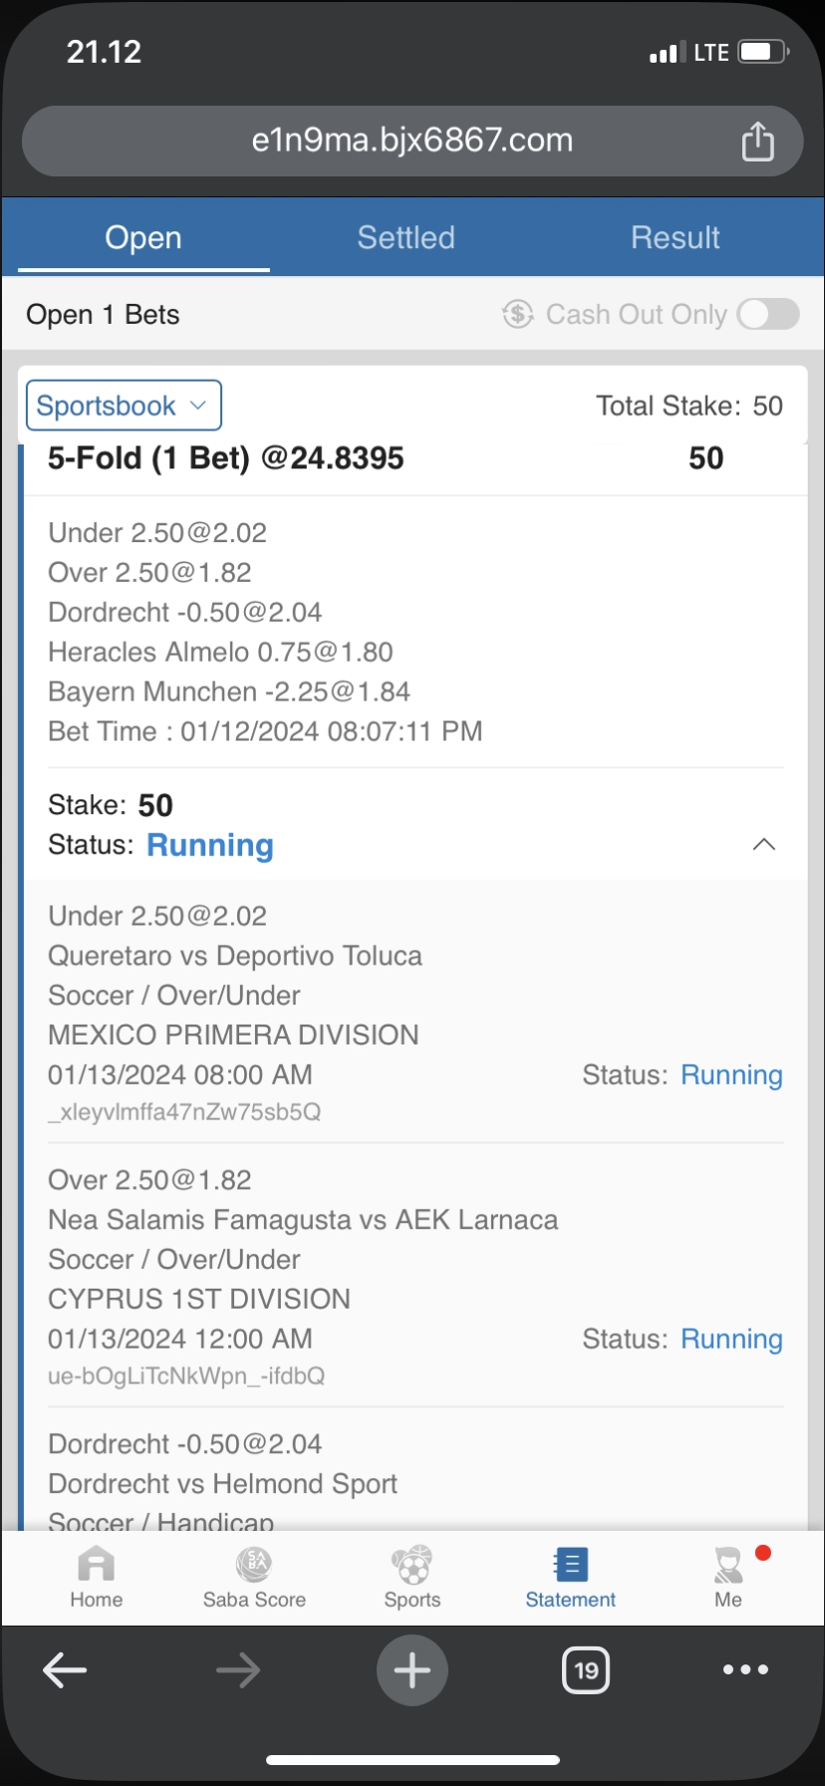Tap the share icon in address bar
The width and height of the screenshot is (825, 1786).
(x=757, y=141)
